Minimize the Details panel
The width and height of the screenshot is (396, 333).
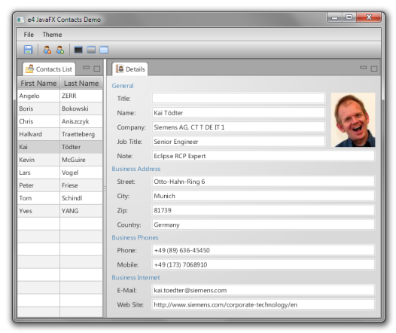click(x=363, y=68)
